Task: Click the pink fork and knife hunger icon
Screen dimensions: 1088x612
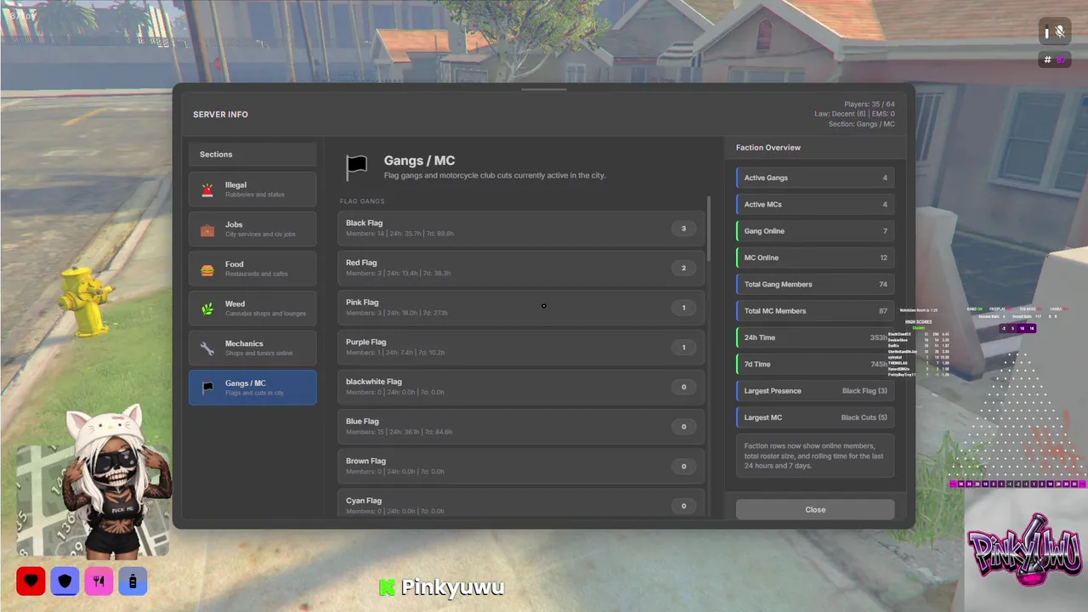Action: pos(99,581)
